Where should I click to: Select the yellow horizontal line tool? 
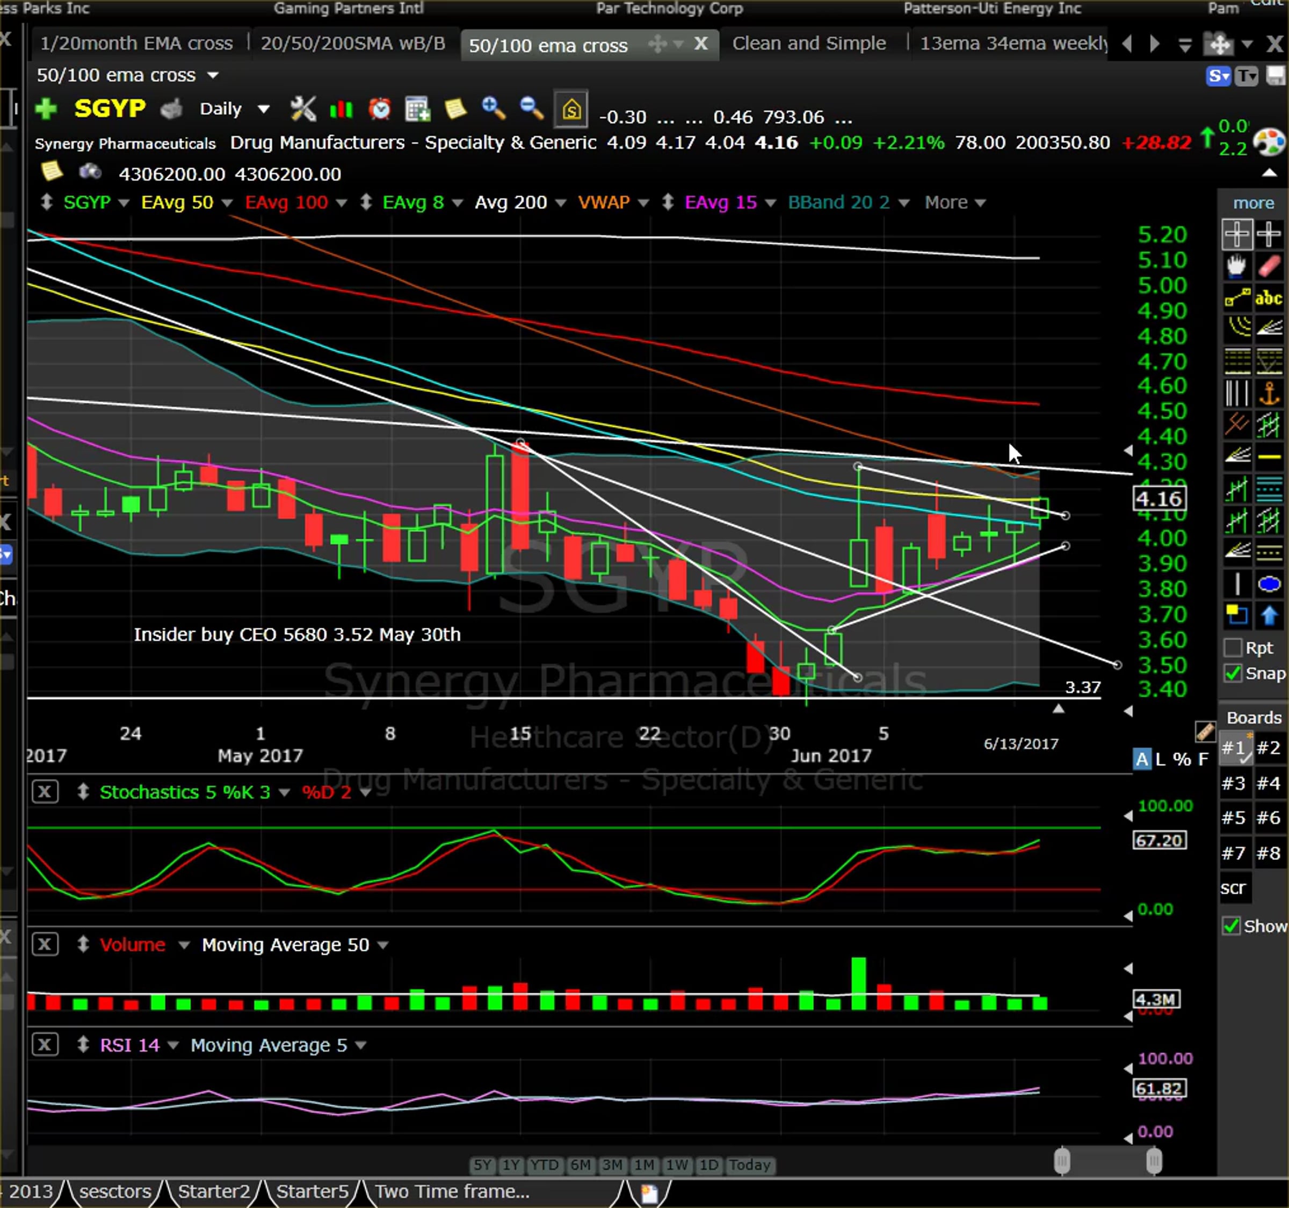coord(1269,457)
